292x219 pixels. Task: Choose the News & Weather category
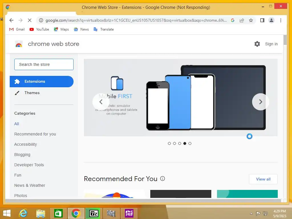pyautogui.click(x=30, y=185)
